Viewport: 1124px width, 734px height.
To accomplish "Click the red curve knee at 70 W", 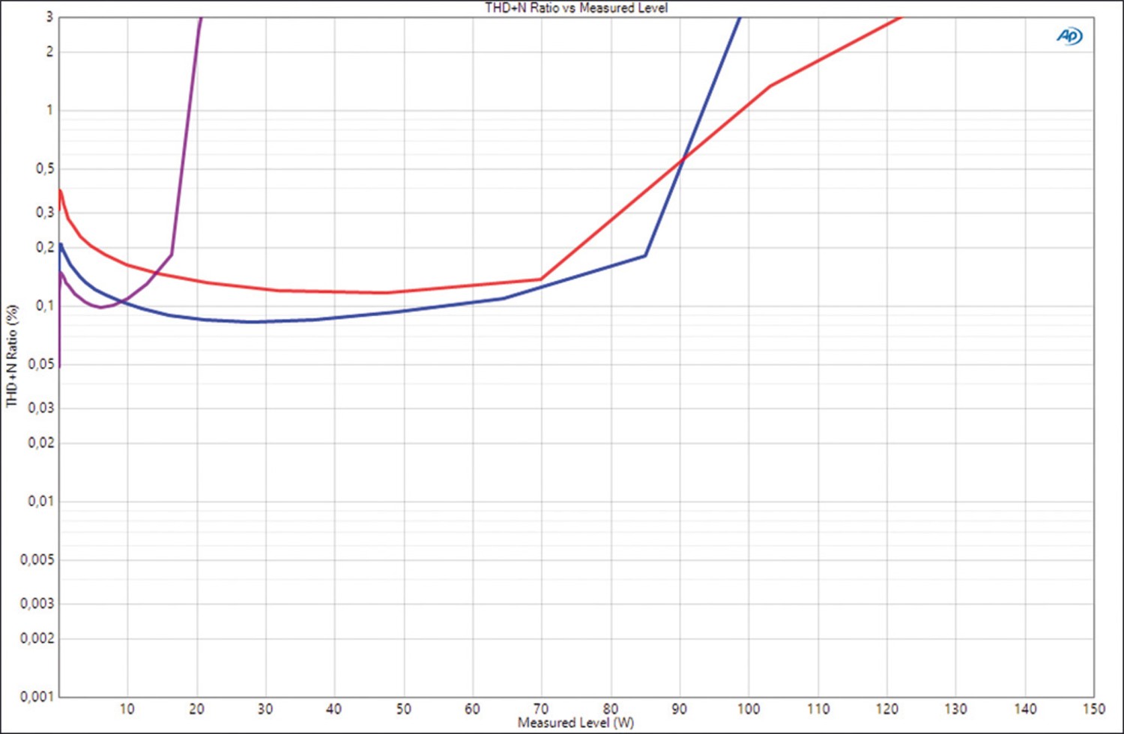I will [541, 279].
